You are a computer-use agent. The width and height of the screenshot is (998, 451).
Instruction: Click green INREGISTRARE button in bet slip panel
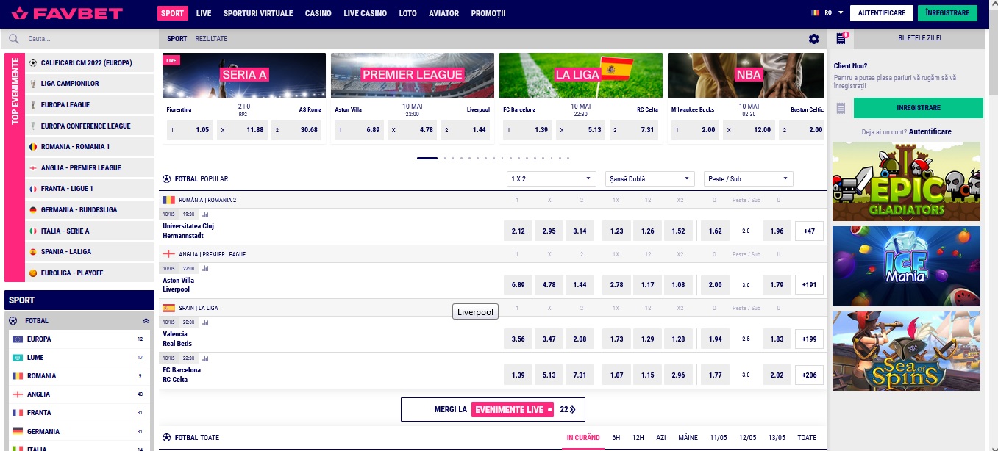(919, 108)
